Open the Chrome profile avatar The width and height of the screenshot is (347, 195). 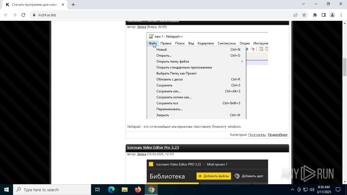(332, 15)
